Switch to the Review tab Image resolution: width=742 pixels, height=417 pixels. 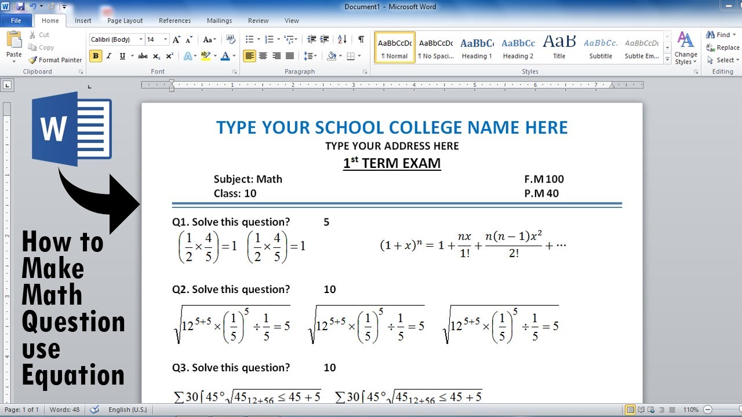[259, 20]
